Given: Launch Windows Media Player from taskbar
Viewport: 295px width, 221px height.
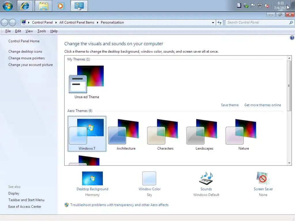Looking at the screenshot, I should pyautogui.click(x=61, y=6).
